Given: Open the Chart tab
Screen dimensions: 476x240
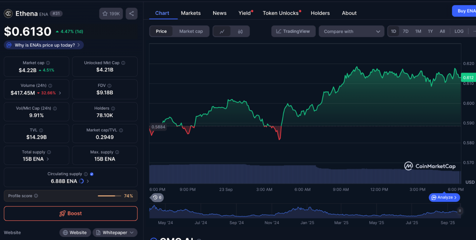Looking at the screenshot, I should point(162,13).
